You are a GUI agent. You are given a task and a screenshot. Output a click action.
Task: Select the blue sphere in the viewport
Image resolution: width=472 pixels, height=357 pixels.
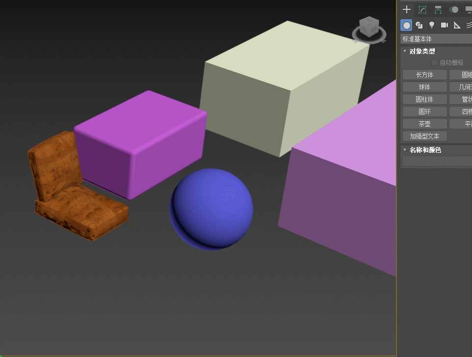[211, 209]
